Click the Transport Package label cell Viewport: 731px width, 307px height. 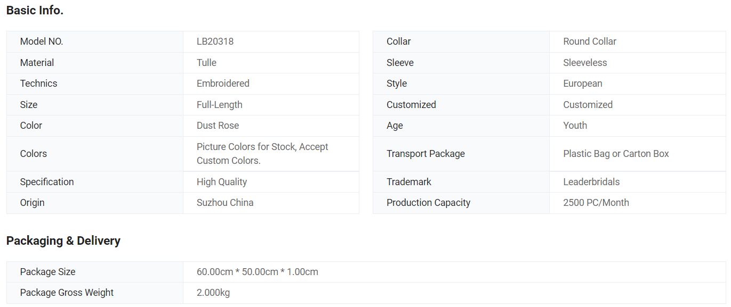[x=461, y=154]
